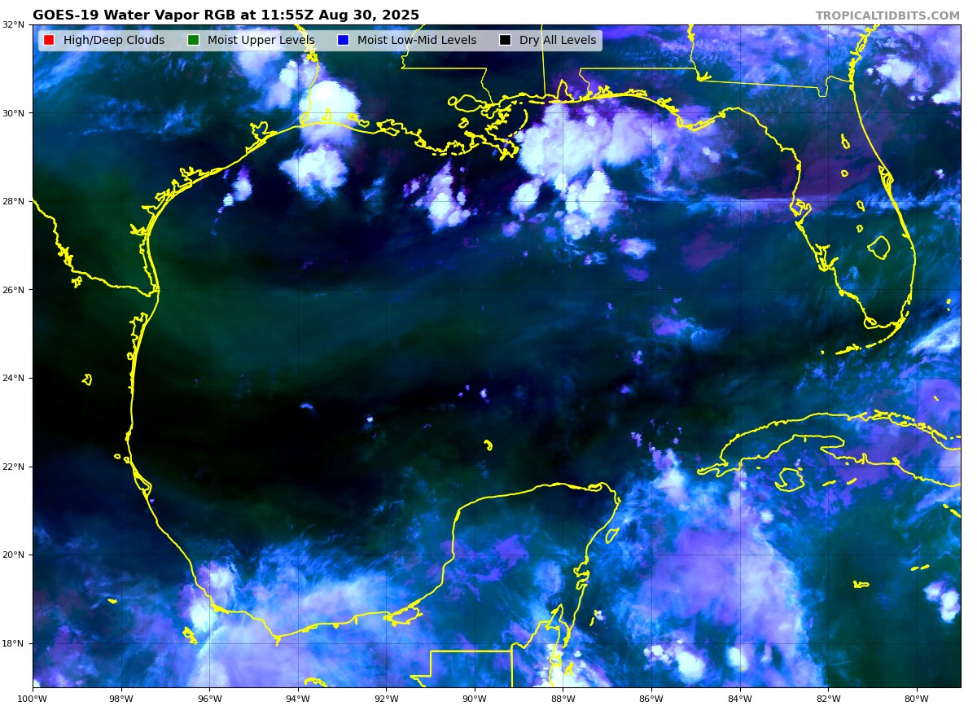Viewport: 977px width, 706px height.
Task: Click the 84°W longitude label
Action: point(739,698)
